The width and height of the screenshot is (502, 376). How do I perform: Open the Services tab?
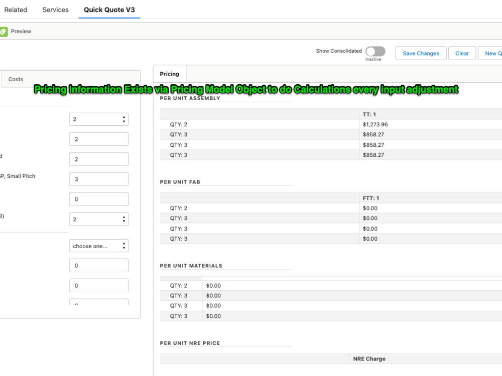click(x=55, y=10)
